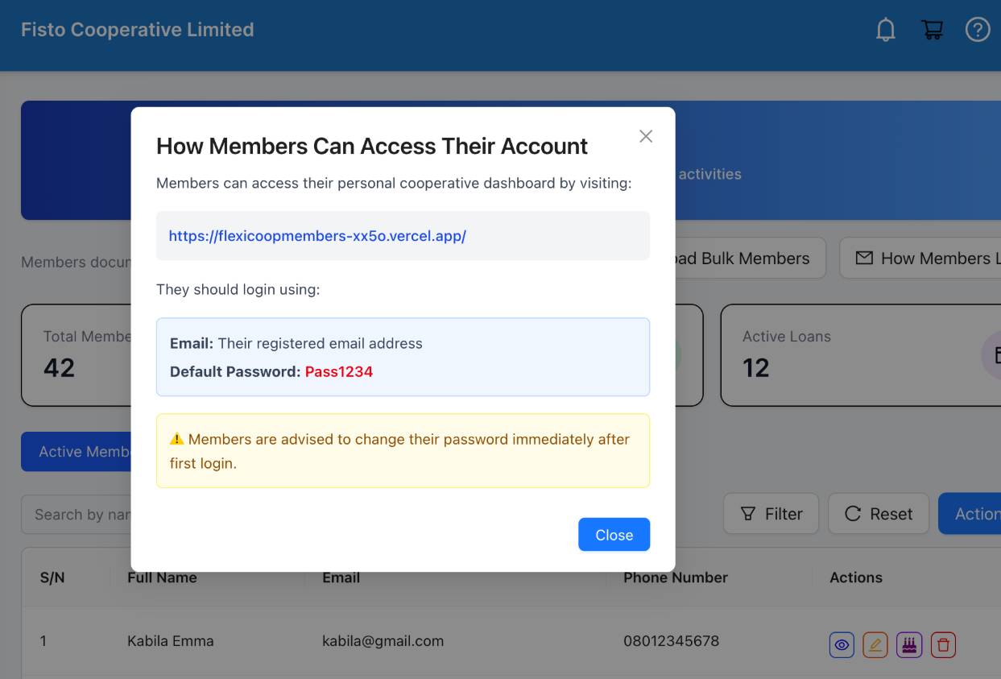Viewport: 1001px width, 679px height.
Task: Click the Close button in dialog
Action: [614, 535]
